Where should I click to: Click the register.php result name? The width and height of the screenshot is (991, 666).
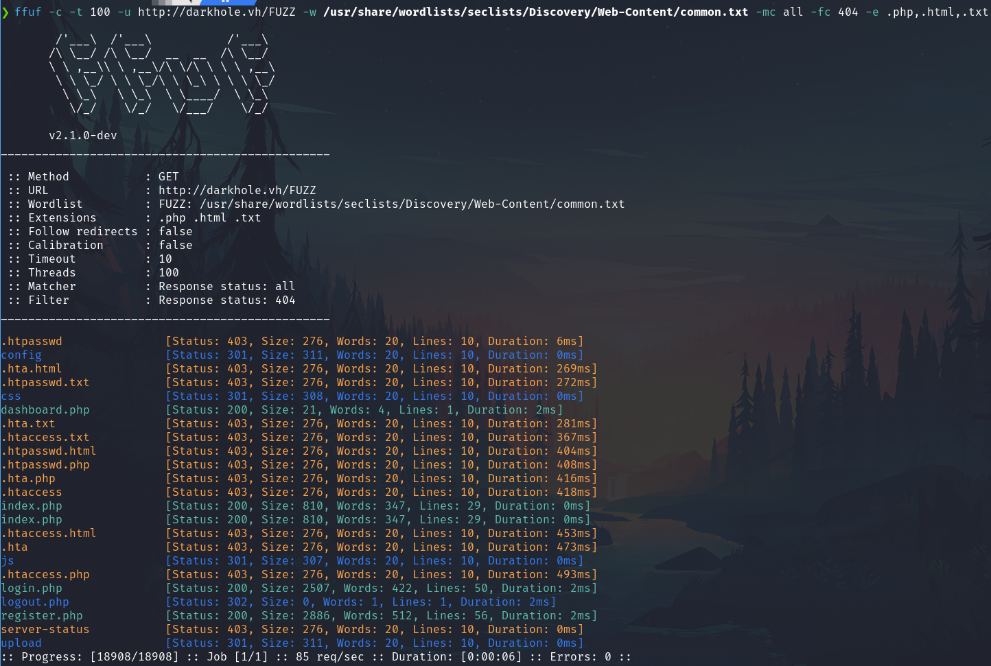tap(42, 616)
